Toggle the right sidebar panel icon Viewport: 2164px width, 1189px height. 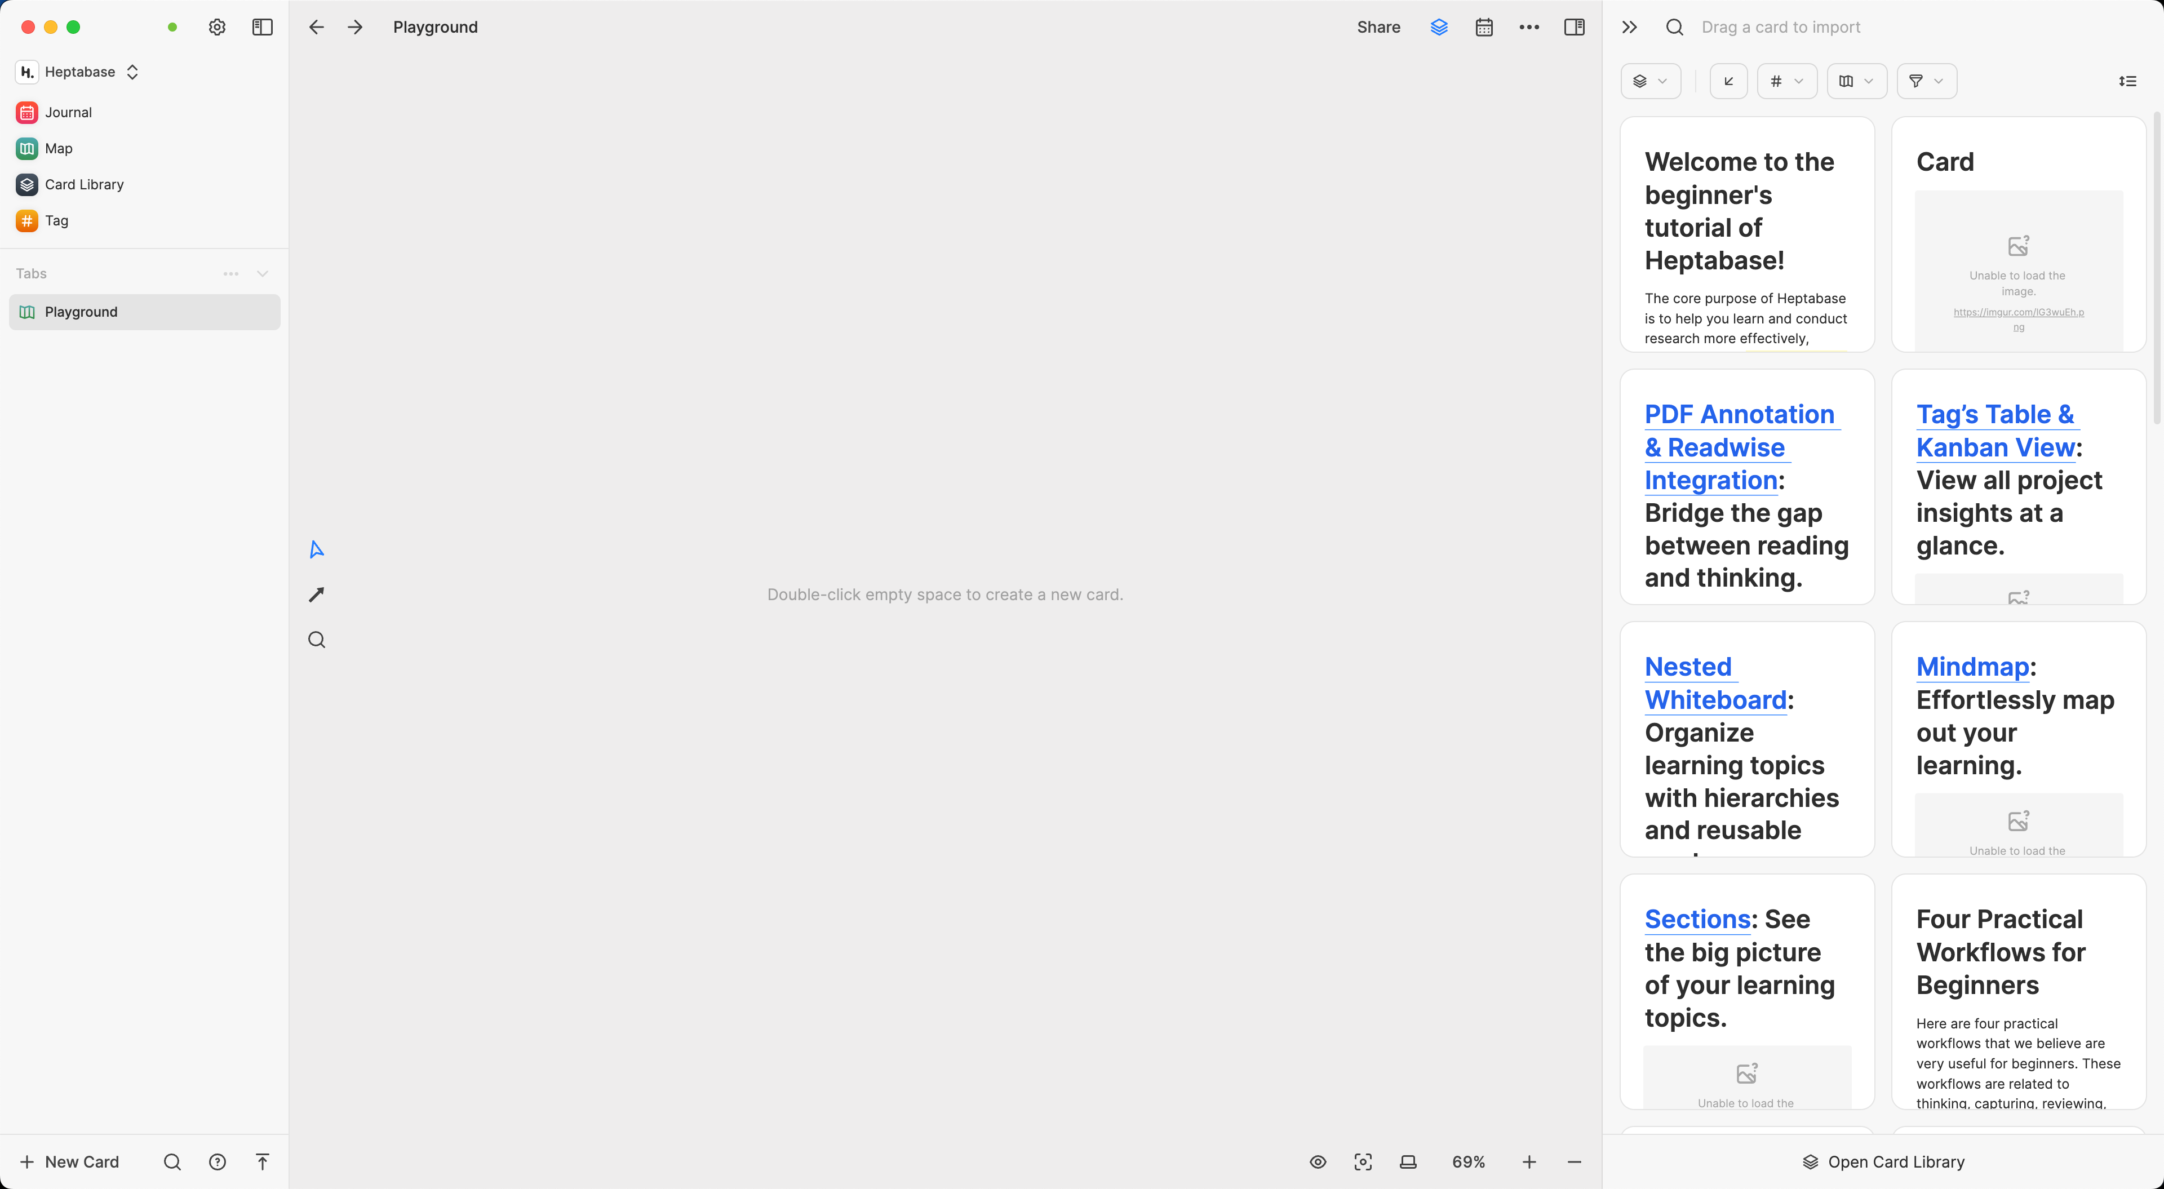(x=1575, y=27)
